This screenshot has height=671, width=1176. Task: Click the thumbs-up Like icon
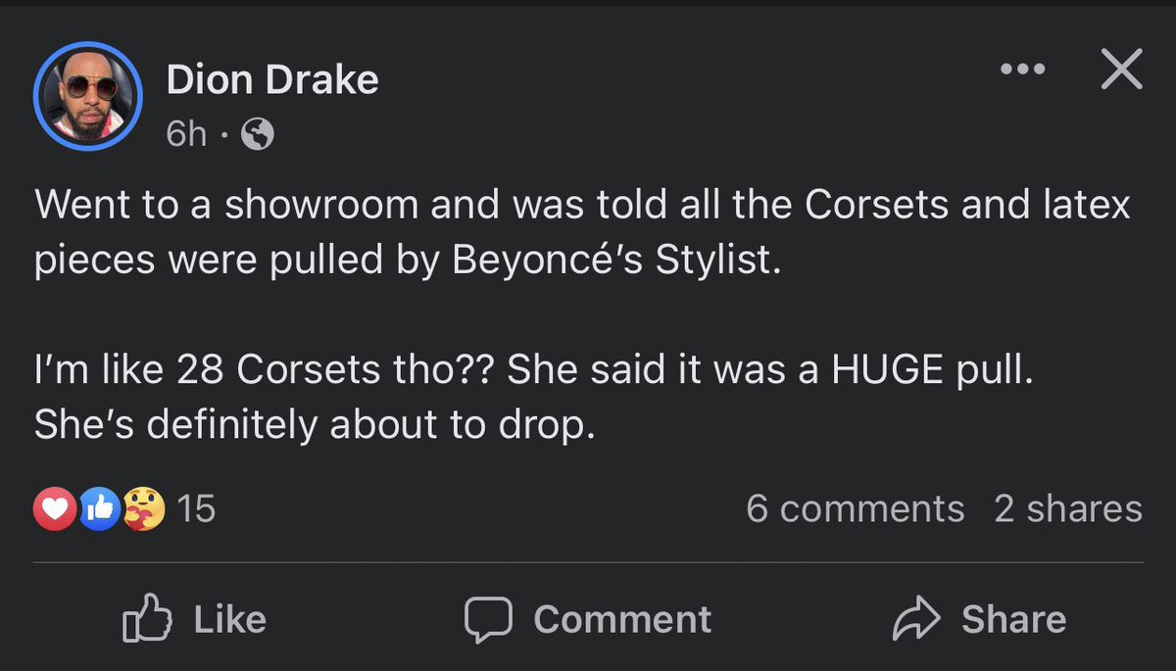(146, 618)
